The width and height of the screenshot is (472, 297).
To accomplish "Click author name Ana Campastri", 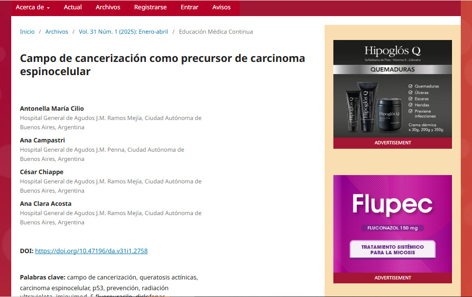I will pos(42,140).
